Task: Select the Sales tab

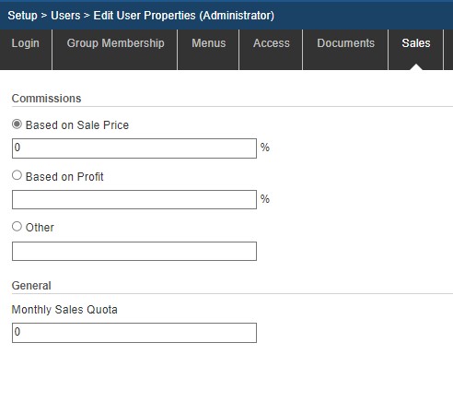Action: tap(416, 43)
